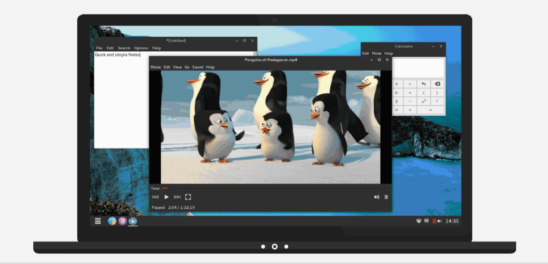The width and height of the screenshot is (548, 264).
Task: Open the taskbar applications menu
Action: pos(98,221)
